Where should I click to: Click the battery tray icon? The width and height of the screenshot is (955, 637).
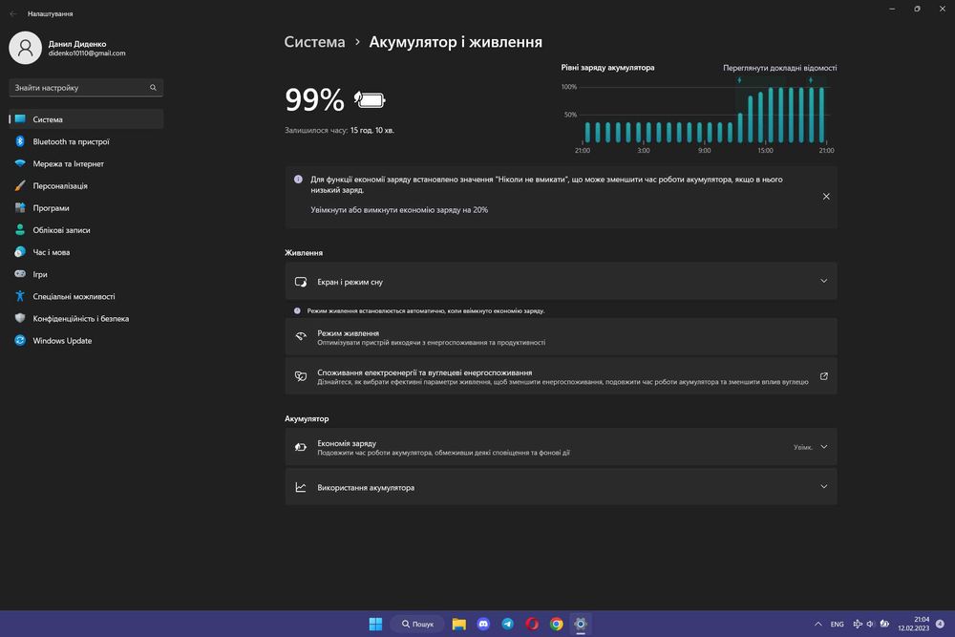884,624
